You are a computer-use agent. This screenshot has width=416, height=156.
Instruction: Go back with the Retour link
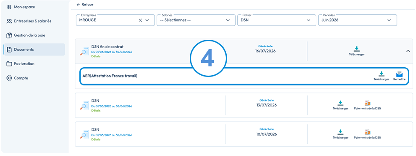[84, 5]
